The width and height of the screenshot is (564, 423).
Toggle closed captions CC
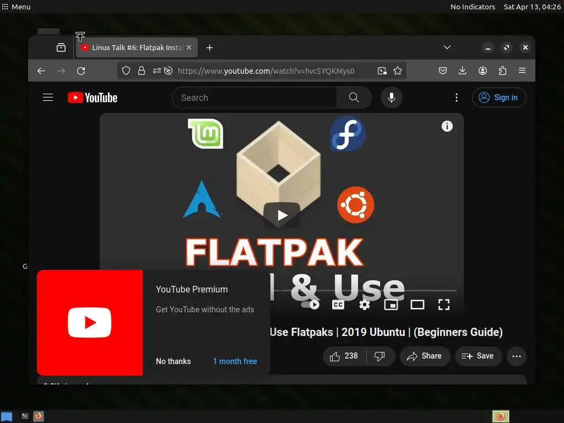pyautogui.click(x=338, y=305)
